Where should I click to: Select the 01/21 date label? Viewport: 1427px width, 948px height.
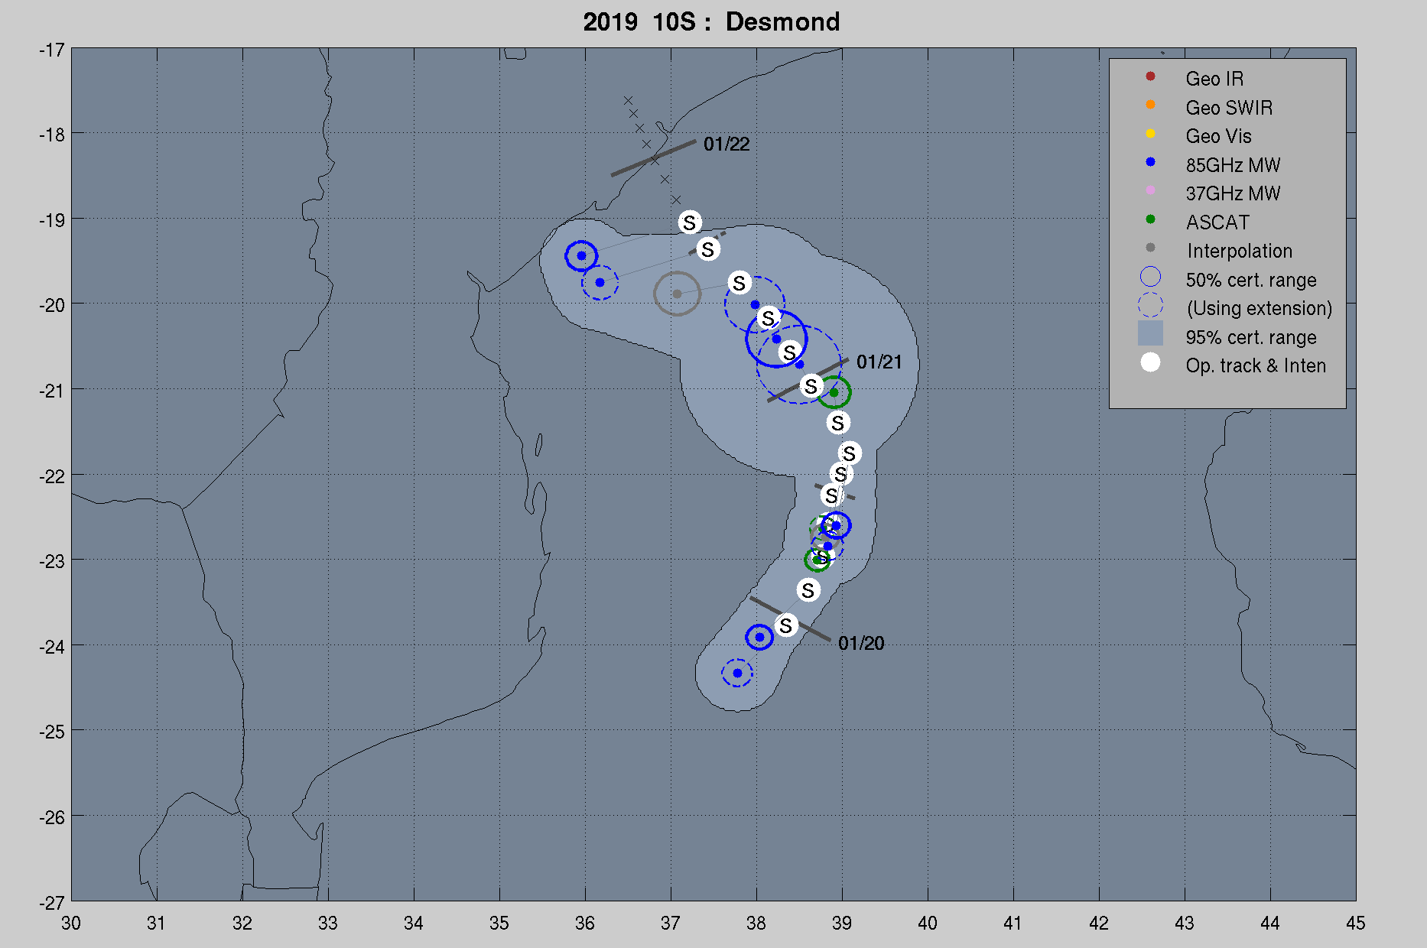pos(879,362)
